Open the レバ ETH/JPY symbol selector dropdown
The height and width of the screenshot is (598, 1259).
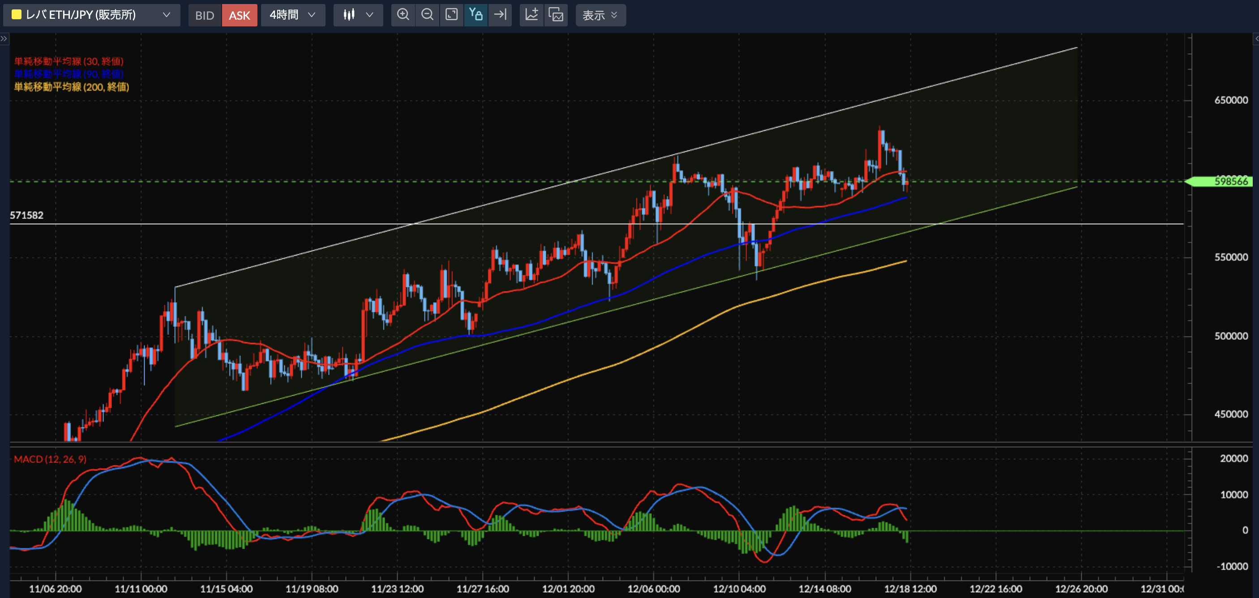click(92, 15)
